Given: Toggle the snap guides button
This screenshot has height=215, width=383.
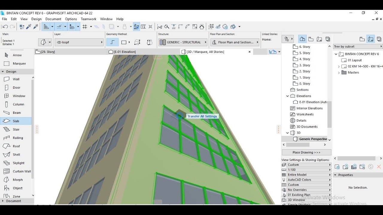Looking at the screenshot, I should pyautogui.click(x=59, y=27).
